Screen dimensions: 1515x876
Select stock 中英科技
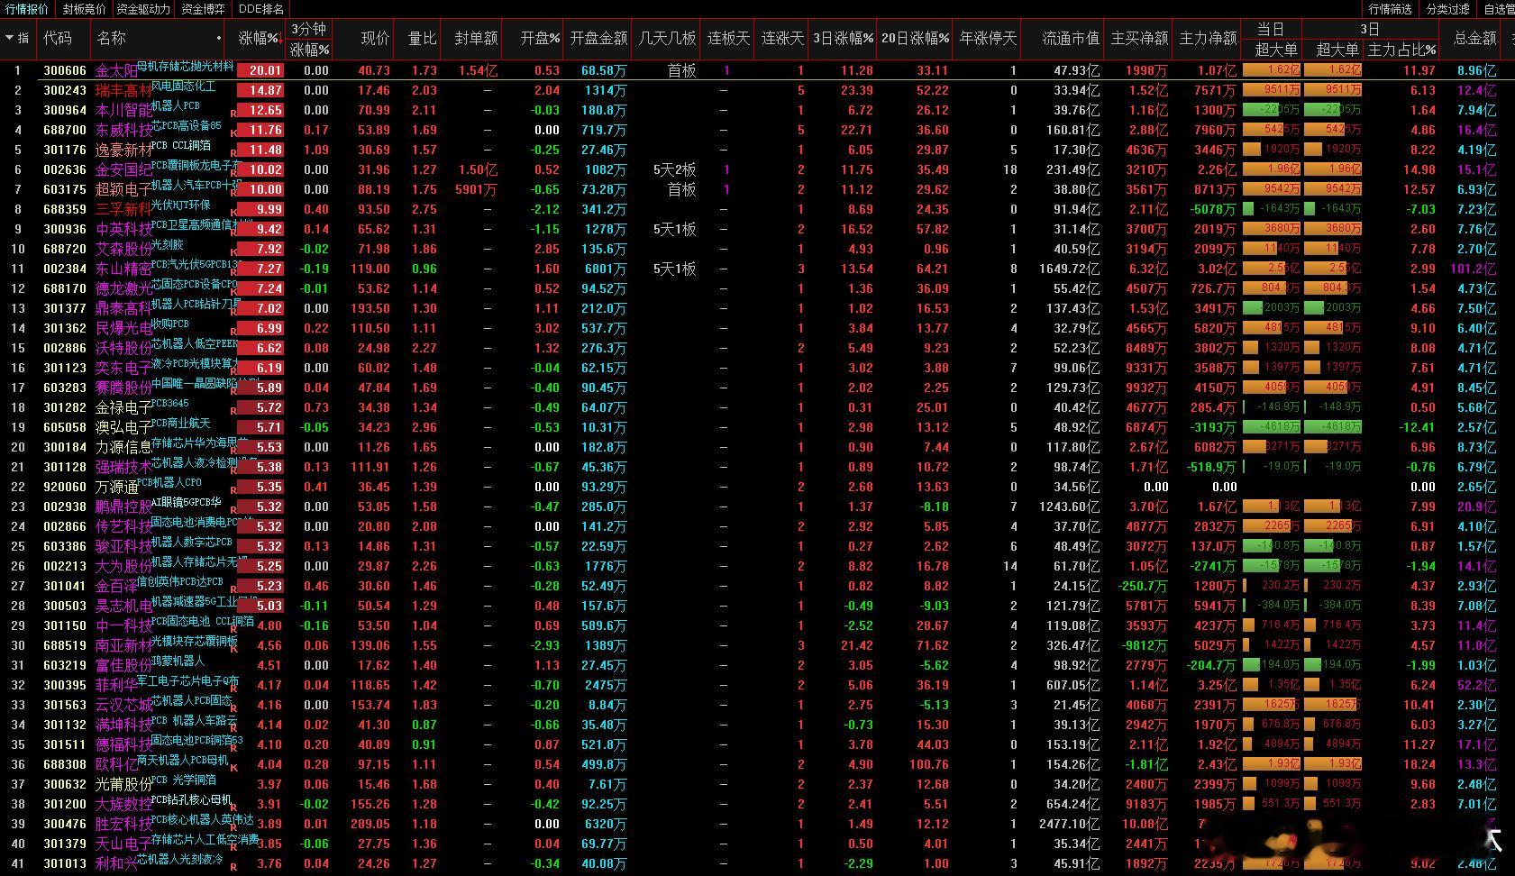(123, 229)
